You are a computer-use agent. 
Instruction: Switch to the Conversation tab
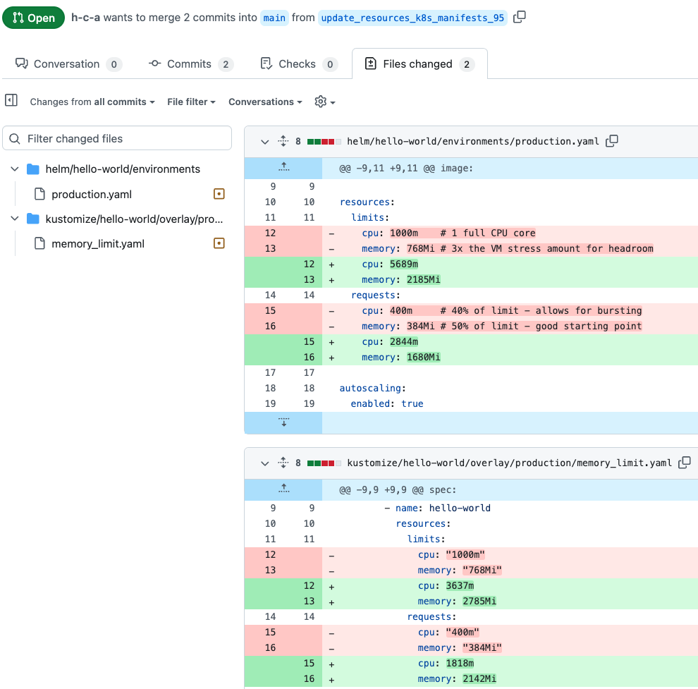(67, 63)
